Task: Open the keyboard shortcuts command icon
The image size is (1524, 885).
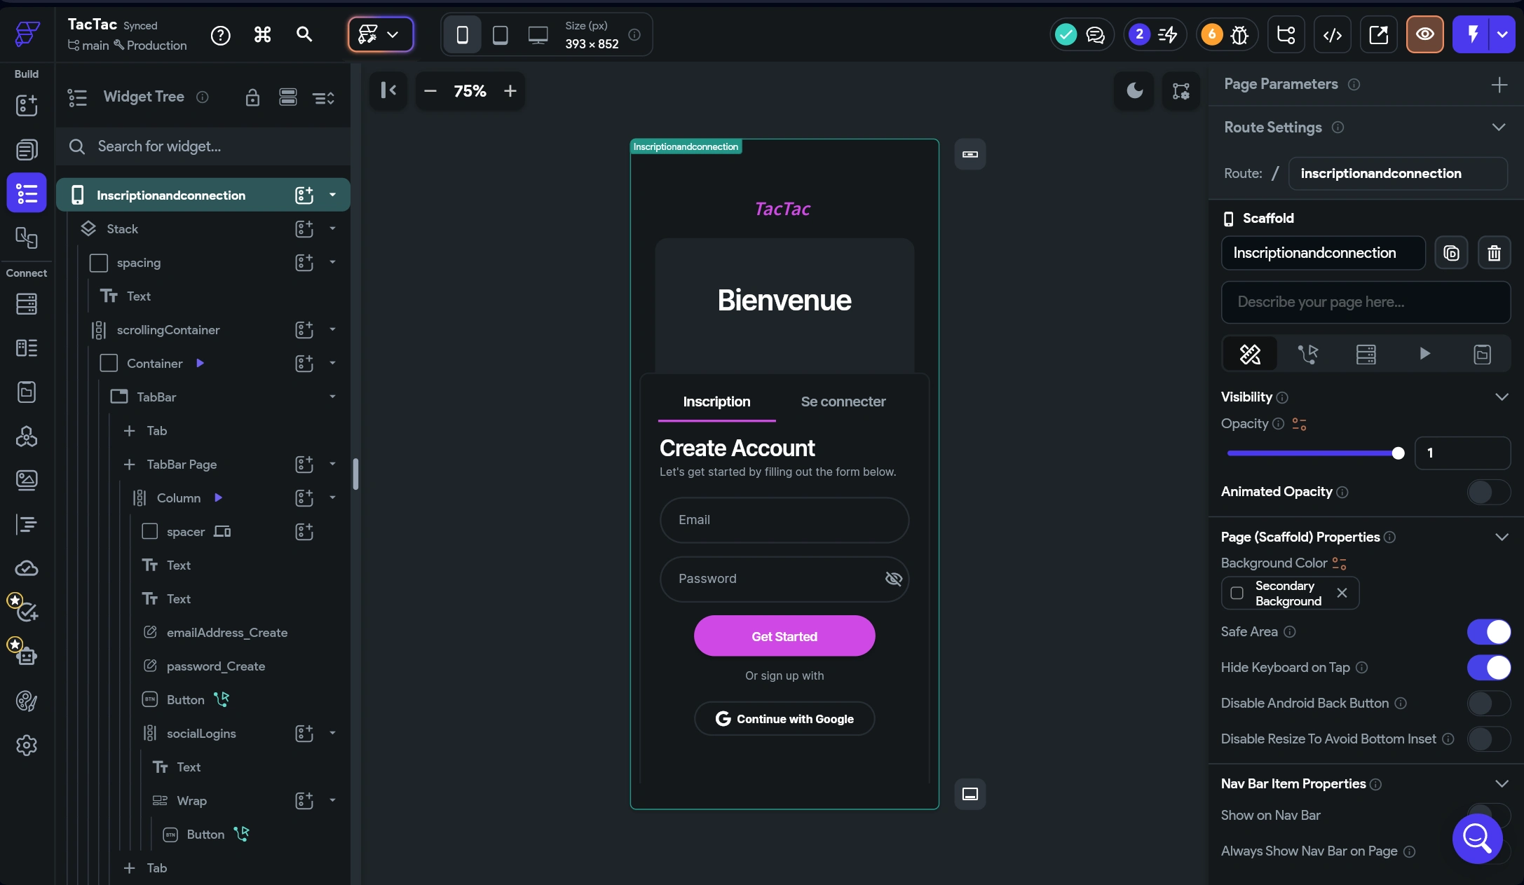Action: click(x=262, y=34)
